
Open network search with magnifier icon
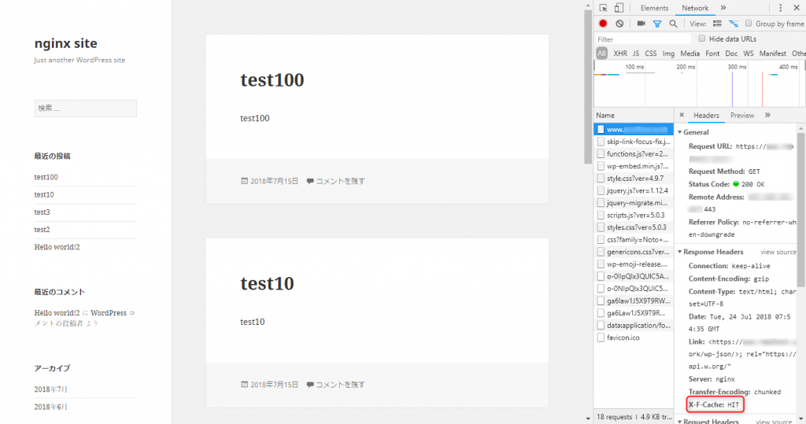673,24
